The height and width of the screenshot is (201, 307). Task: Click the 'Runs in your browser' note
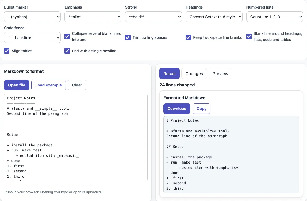click(53, 192)
